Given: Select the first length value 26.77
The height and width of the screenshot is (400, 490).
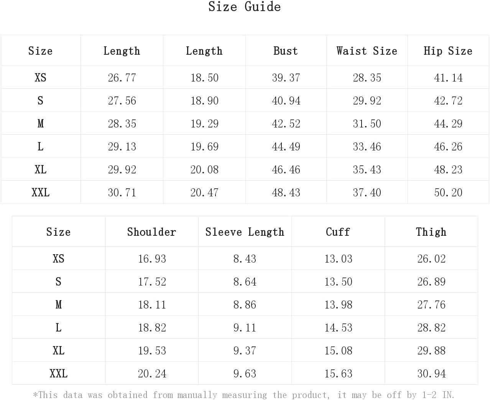Looking at the screenshot, I should coord(122,78).
